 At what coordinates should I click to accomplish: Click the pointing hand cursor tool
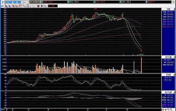(2, 6)
